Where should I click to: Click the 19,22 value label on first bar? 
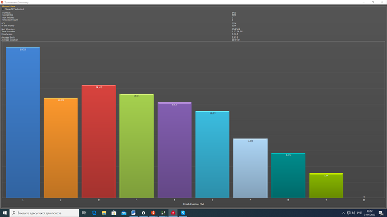click(23, 50)
